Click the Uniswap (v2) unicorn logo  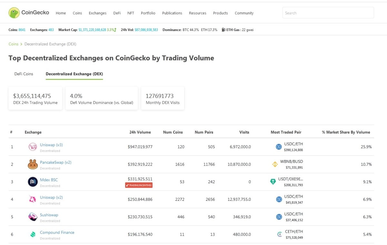point(33,199)
